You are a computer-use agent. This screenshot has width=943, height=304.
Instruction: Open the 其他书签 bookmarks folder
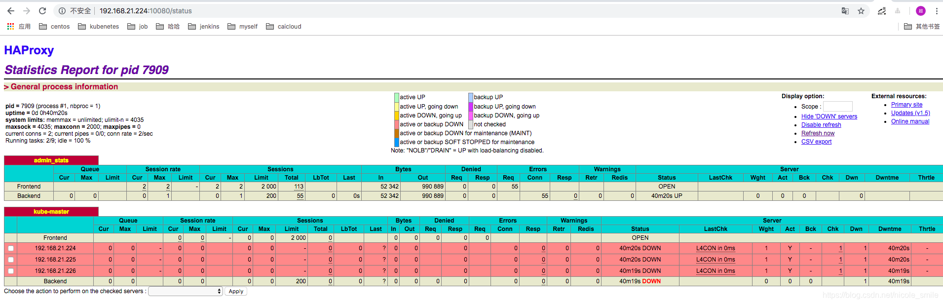(x=922, y=27)
